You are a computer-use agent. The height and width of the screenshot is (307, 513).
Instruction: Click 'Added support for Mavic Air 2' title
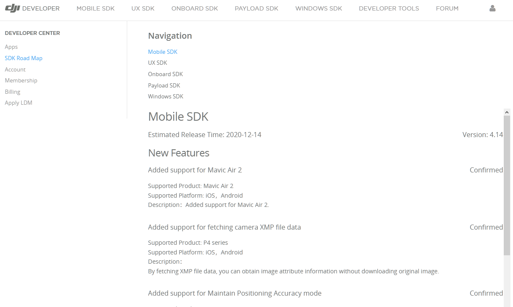[x=195, y=170]
